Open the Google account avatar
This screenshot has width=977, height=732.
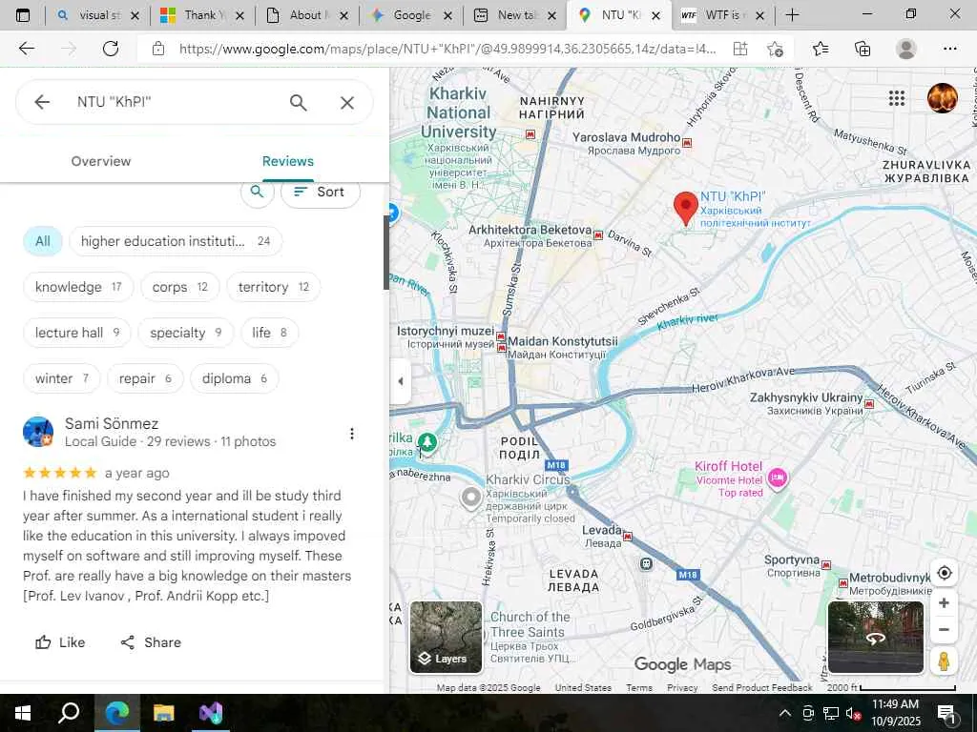[x=943, y=98]
